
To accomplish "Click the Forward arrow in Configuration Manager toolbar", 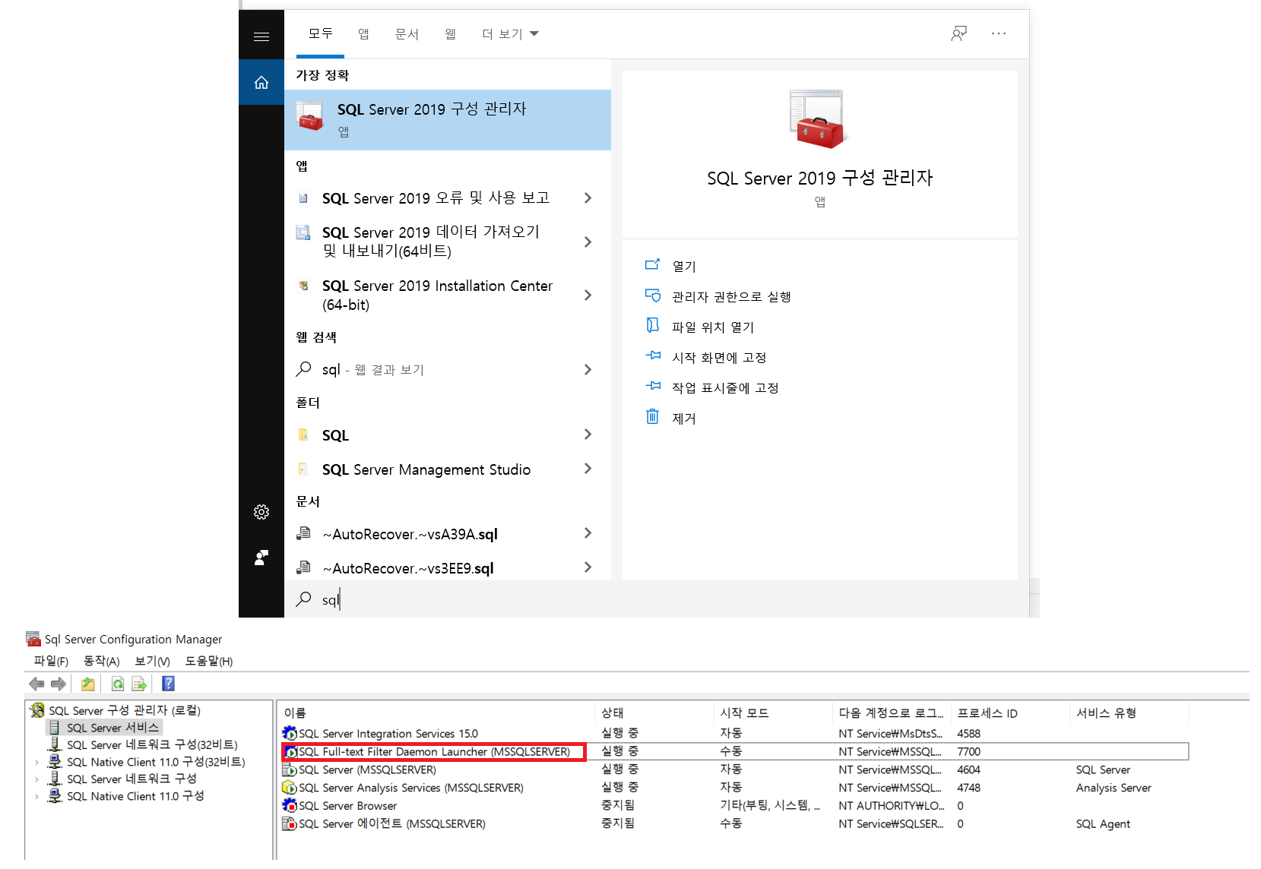I will point(59,684).
